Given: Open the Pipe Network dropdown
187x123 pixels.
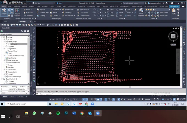Looking at the screenshot, I should tap(68, 16).
